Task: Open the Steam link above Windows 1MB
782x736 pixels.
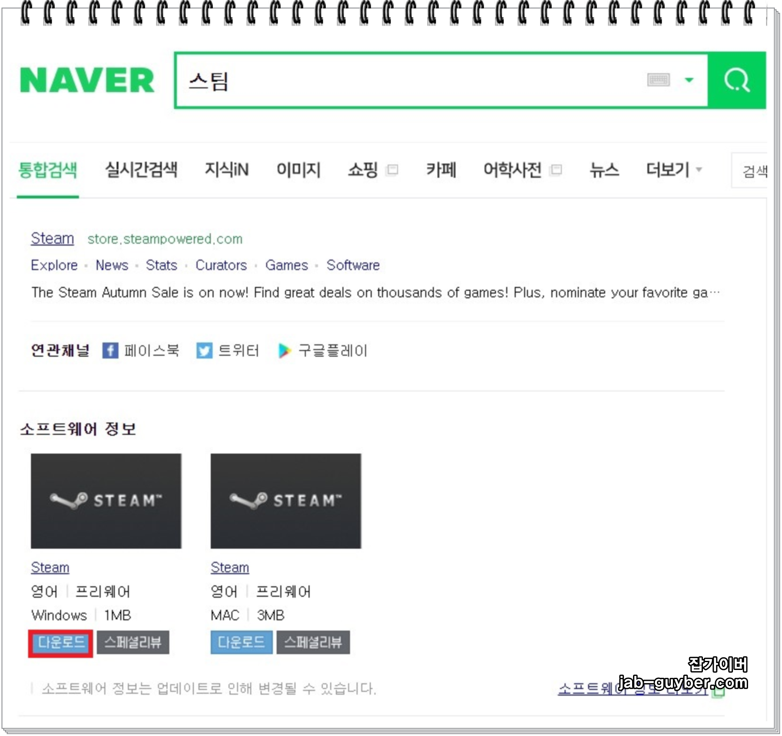Action: click(x=50, y=567)
